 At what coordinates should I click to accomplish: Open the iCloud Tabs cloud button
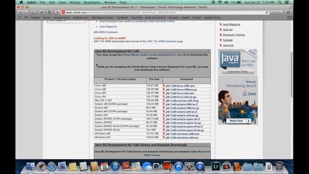click(x=33, y=13)
